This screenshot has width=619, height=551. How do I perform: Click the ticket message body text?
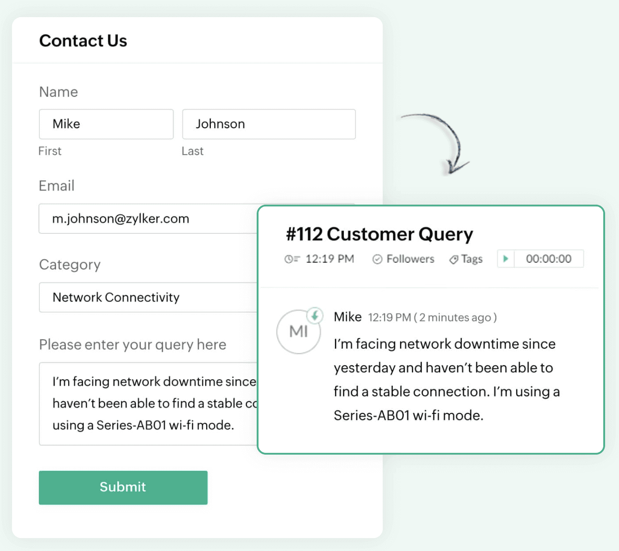coord(446,380)
